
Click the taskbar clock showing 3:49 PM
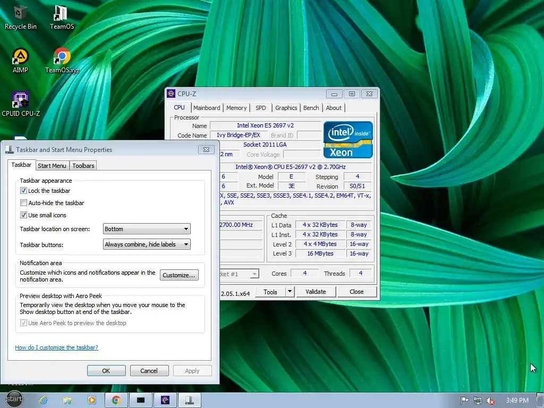tap(517, 401)
